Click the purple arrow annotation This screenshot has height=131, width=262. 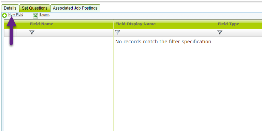click(11, 30)
